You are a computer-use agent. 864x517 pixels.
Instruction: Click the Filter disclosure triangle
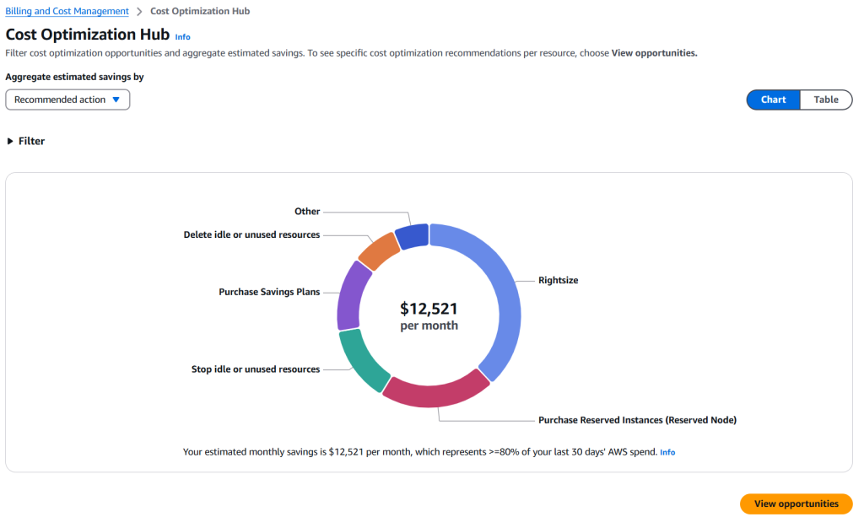(9, 141)
